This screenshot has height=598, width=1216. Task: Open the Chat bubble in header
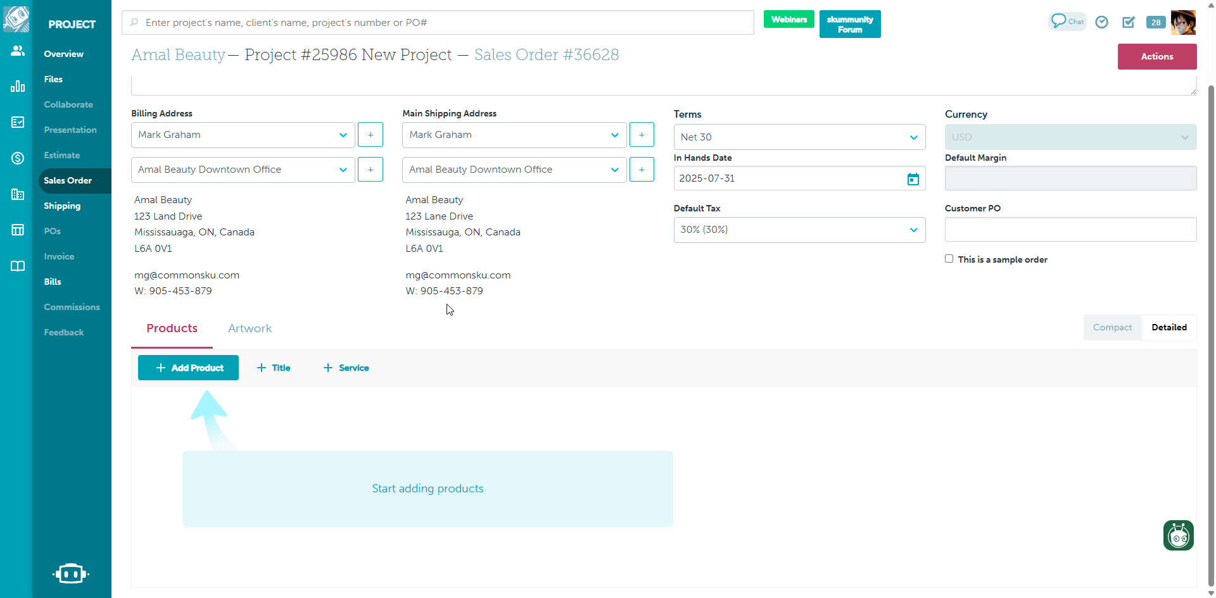1067,22
